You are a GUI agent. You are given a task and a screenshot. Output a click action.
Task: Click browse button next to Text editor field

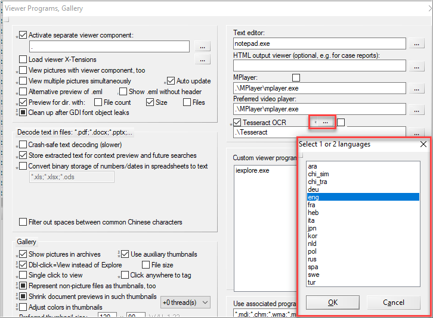coord(415,43)
